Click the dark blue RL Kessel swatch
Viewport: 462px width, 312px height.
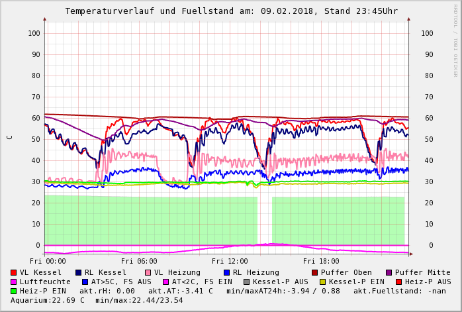coord(79,272)
